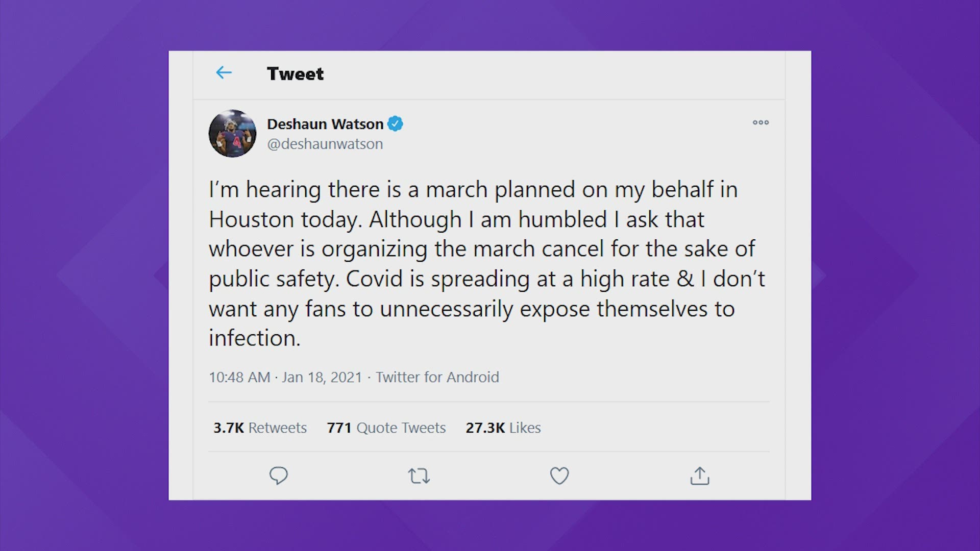Open the three-dot more options menu
Screen dimensions: 980x551
coord(761,122)
